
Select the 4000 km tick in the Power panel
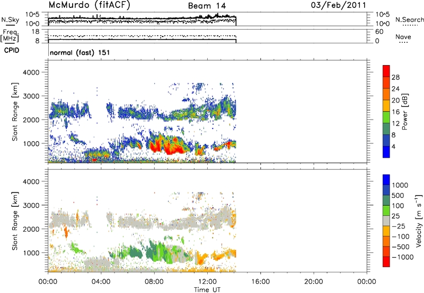coord(31,72)
